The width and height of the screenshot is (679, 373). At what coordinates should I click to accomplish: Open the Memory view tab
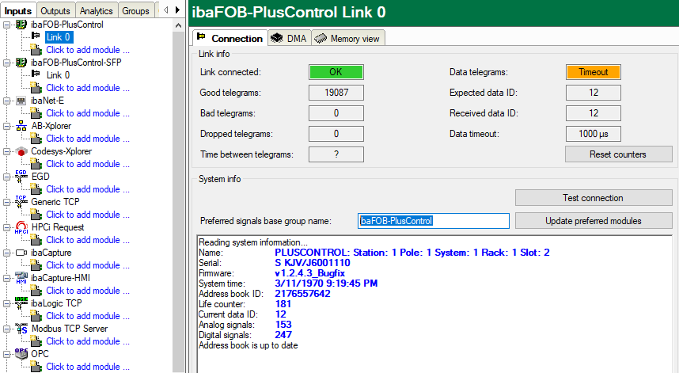point(347,39)
